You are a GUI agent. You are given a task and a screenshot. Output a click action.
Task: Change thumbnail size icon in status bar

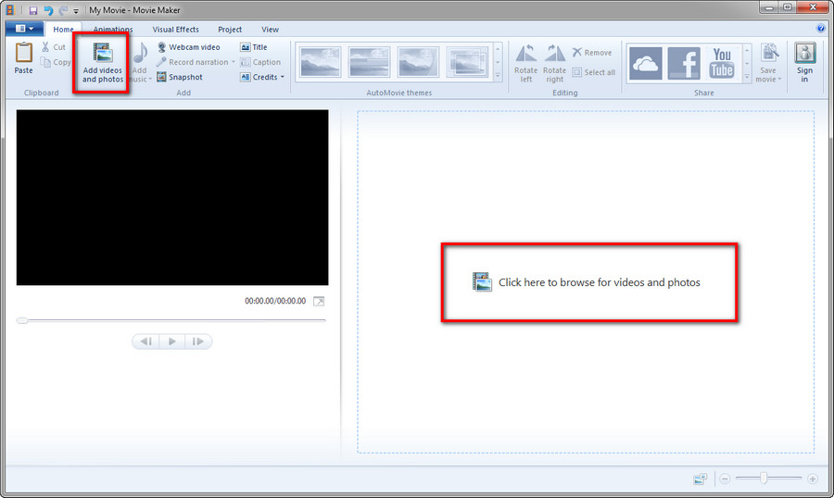[x=700, y=479]
